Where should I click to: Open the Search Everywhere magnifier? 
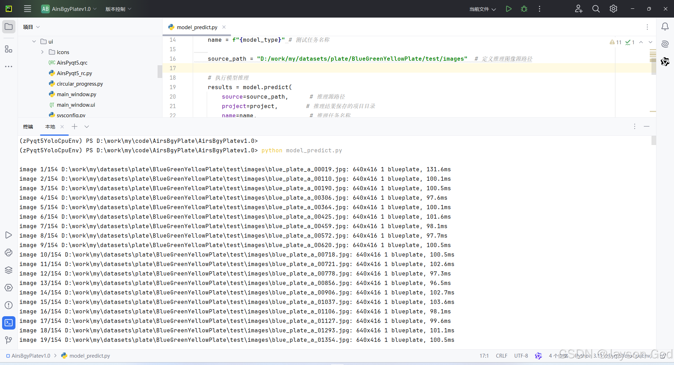pyautogui.click(x=596, y=9)
